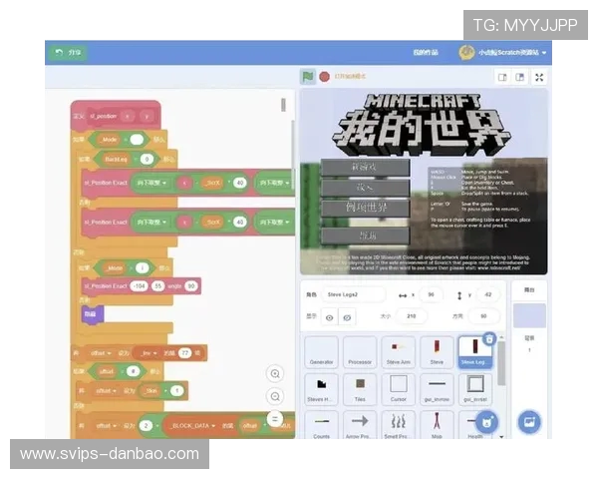This screenshot has width=598, height=479.
Task: Show the sprite using eye toggle
Action: click(330, 316)
